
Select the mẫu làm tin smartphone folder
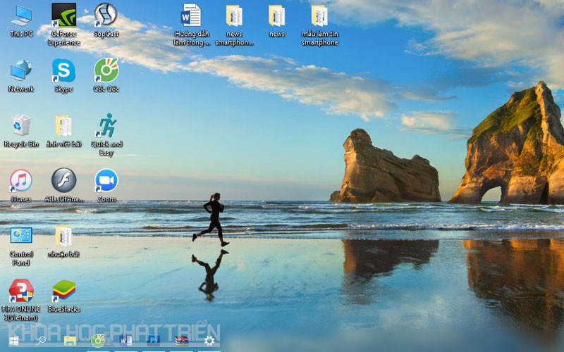tap(319, 15)
